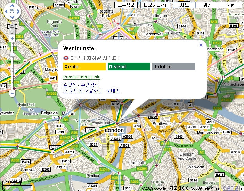Click the station marker near Lambeth label

(x=156, y=165)
